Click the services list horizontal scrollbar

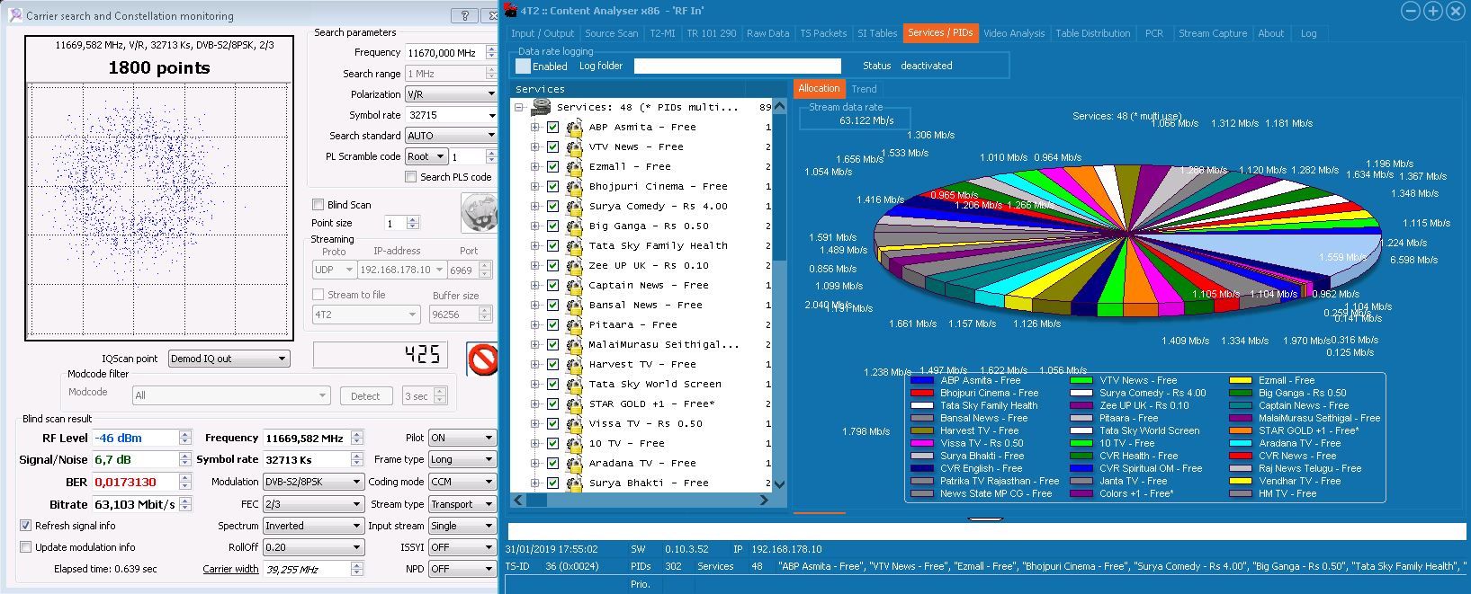click(643, 501)
